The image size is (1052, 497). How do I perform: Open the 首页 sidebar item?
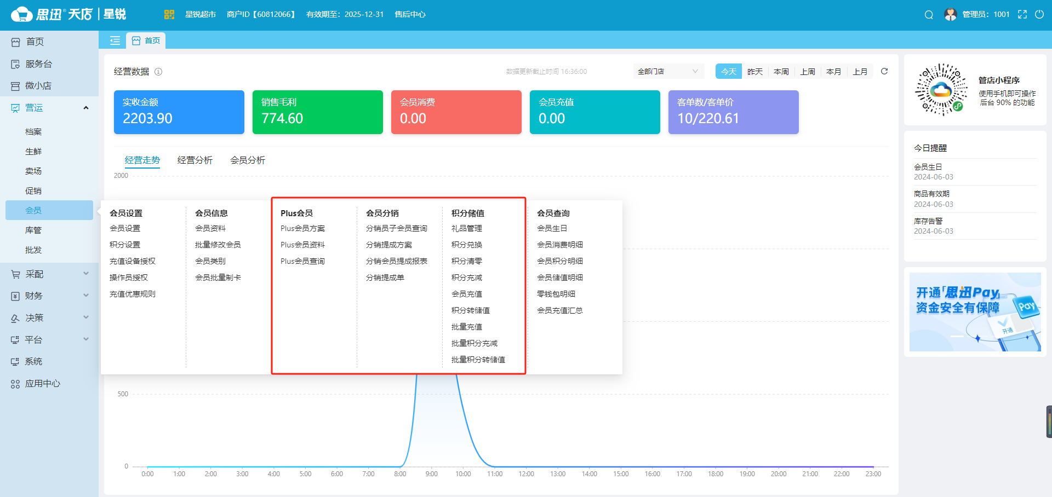35,41
